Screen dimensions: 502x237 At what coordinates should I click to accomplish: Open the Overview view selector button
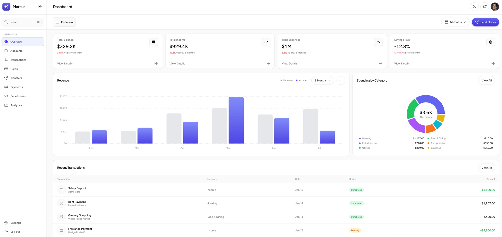[x=64, y=22]
